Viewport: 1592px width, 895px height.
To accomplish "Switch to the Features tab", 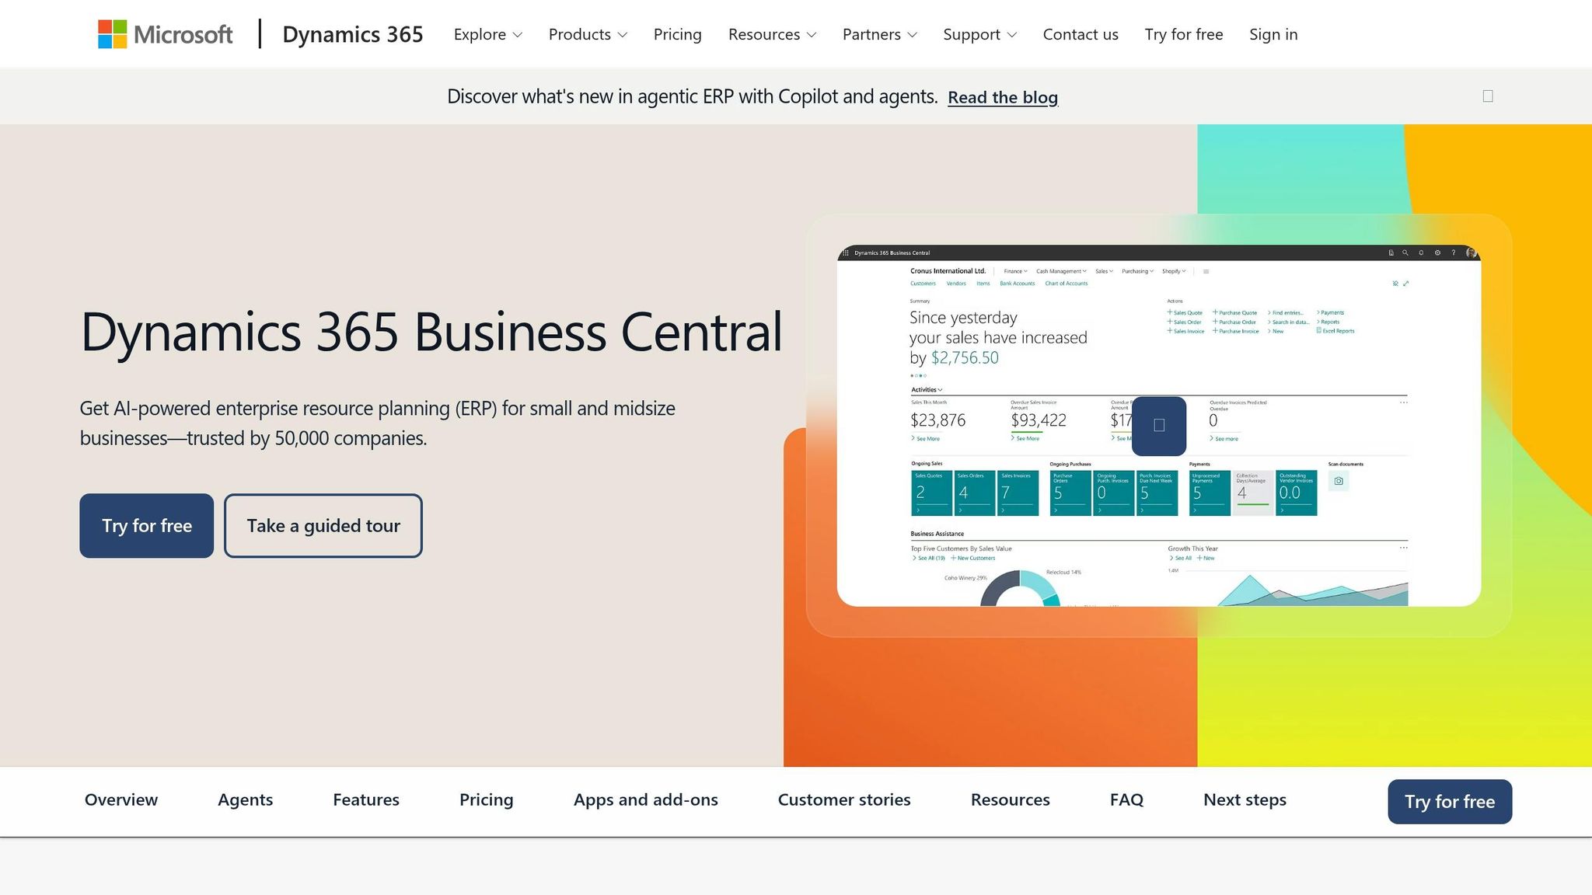I will click(366, 800).
